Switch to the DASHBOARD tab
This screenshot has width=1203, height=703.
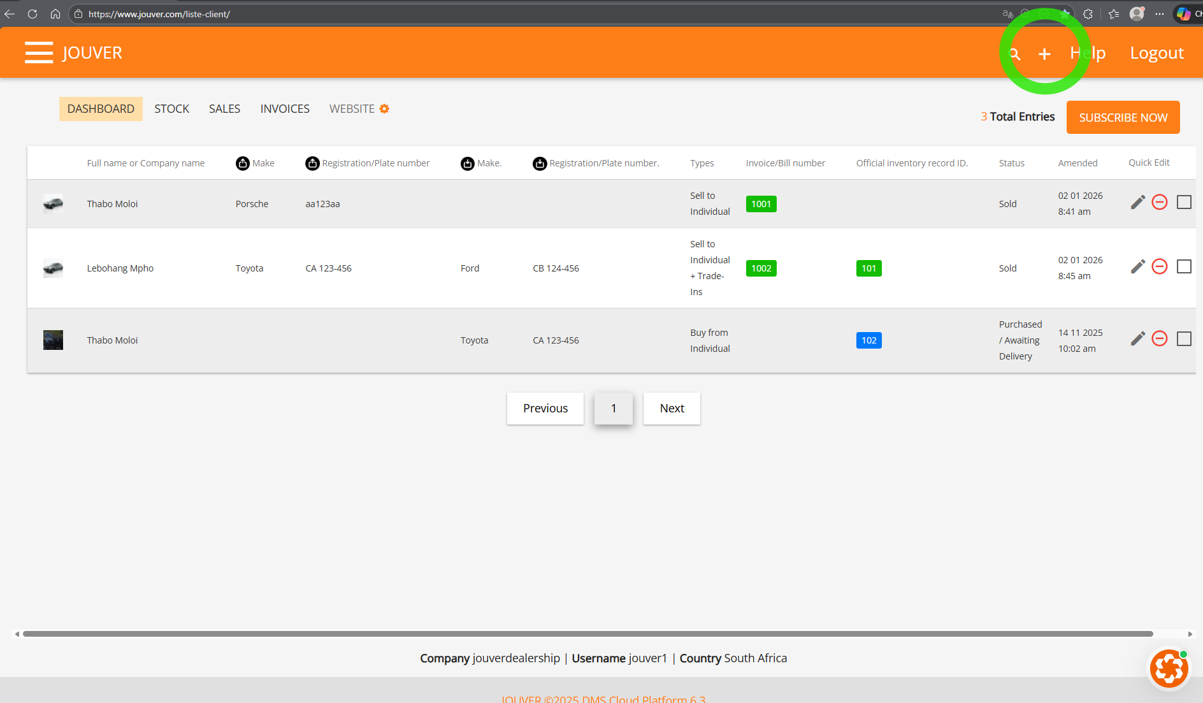click(x=101, y=109)
